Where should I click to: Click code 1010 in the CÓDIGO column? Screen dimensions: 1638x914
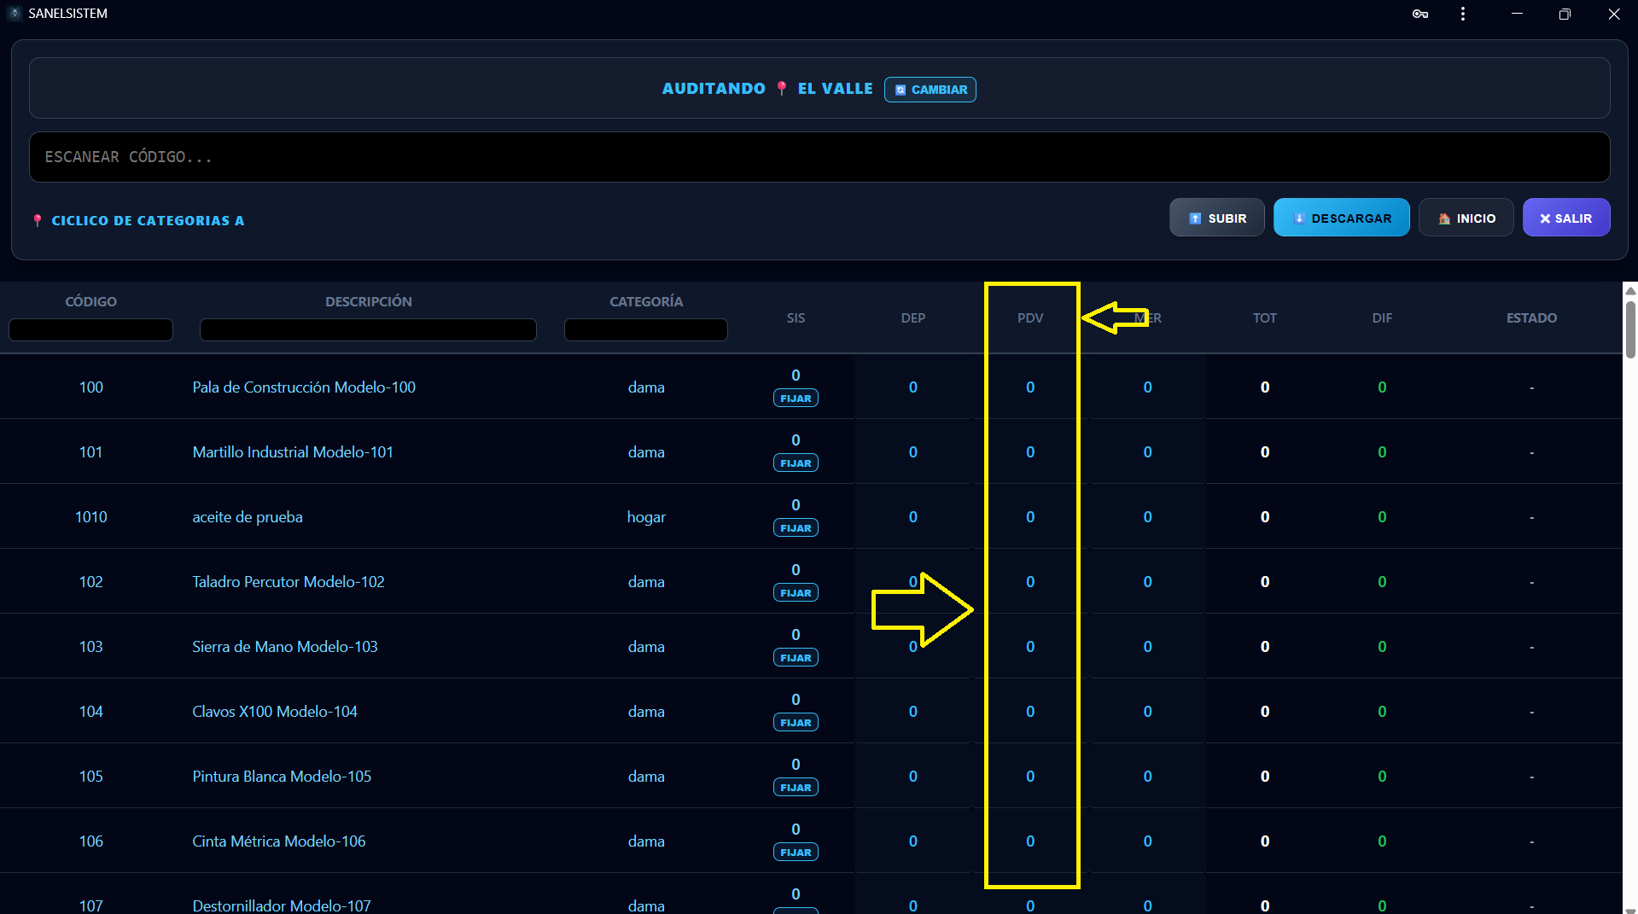(91, 517)
